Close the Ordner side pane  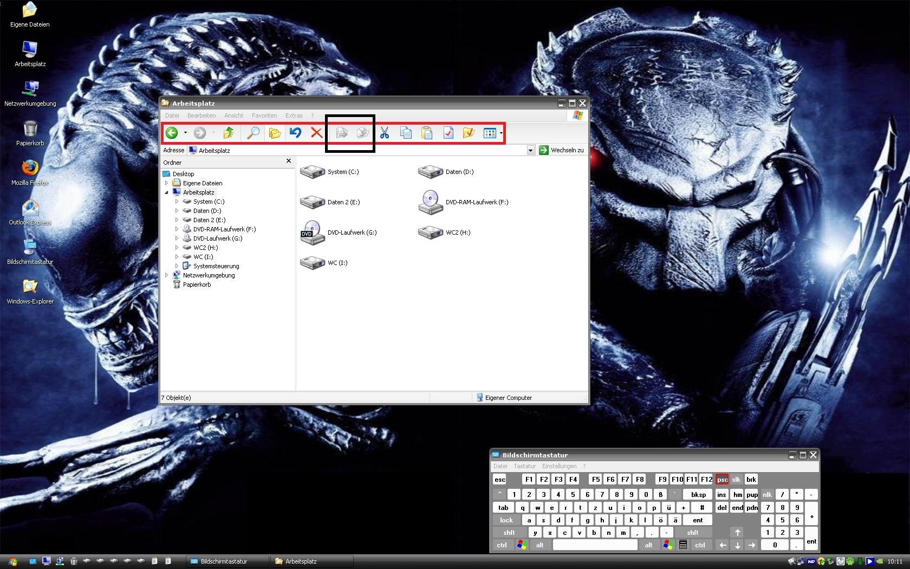pos(289,161)
